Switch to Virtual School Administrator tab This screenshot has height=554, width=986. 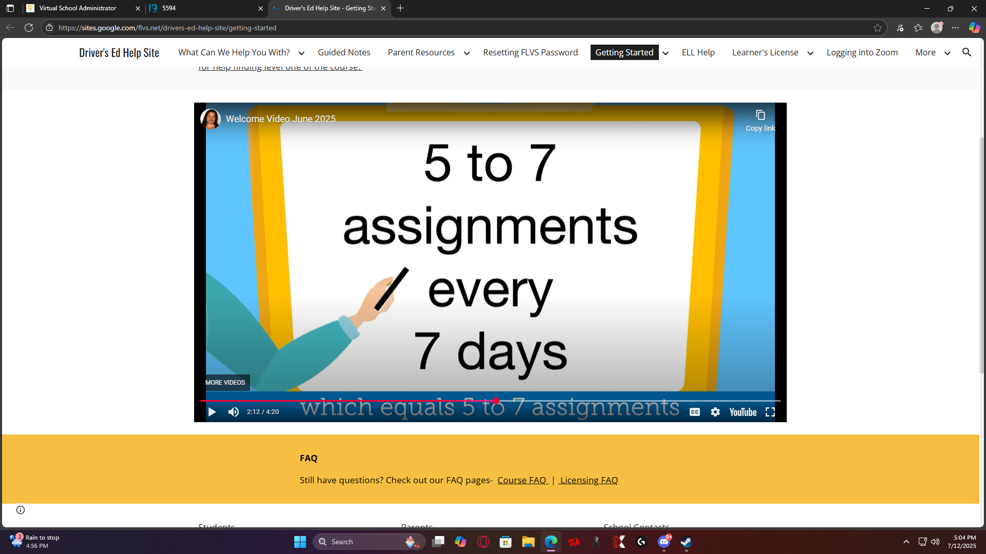point(78,8)
